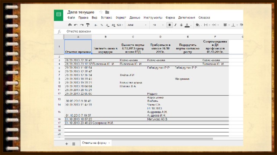Select cell Подкрутить парты согласно росту
The image size is (277, 155).
point(187,46)
